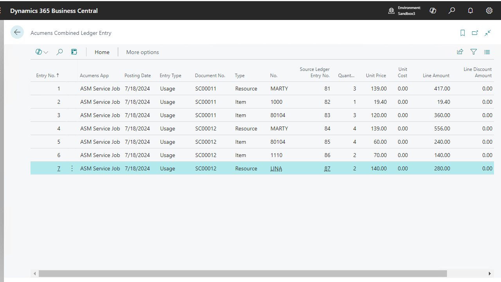This screenshot has height=282, width=501.
Task: Open the notifications bell
Action: 470,11
